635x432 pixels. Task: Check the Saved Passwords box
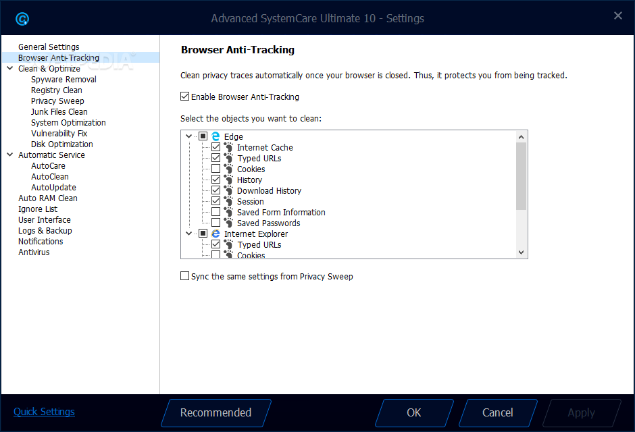pyautogui.click(x=216, y=223)
